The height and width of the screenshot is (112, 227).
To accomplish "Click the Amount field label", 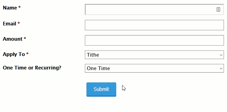I will pyautogui.click(x=13, y=39).
